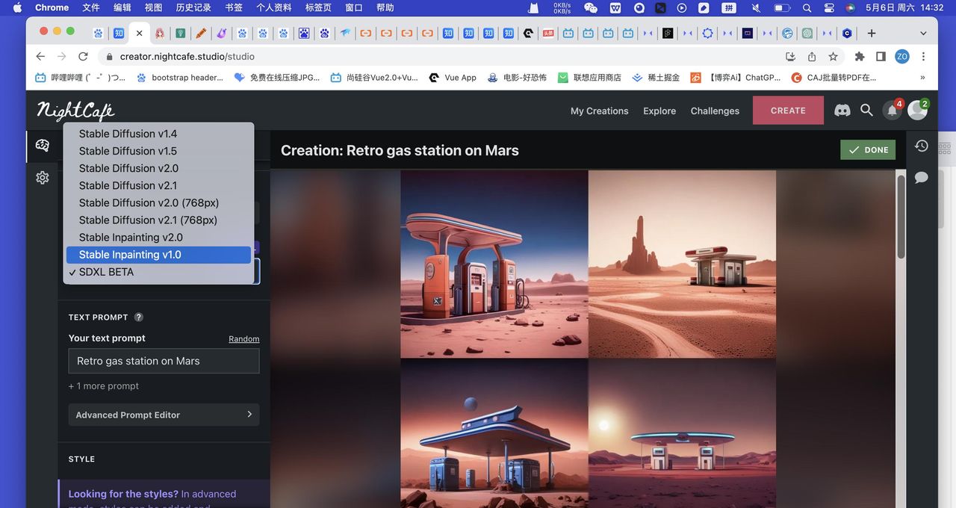
Task: Pick the SDXL BETA model option
Action: (x=106, y=272)
